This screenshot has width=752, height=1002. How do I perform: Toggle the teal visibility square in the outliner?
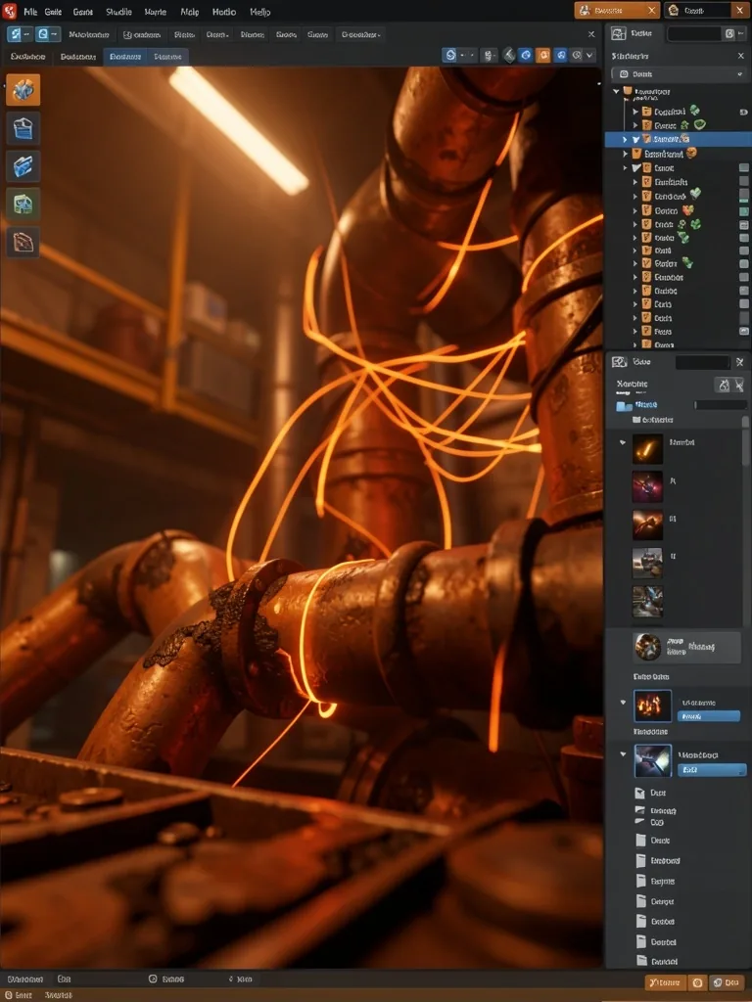(x=744, y=211)
